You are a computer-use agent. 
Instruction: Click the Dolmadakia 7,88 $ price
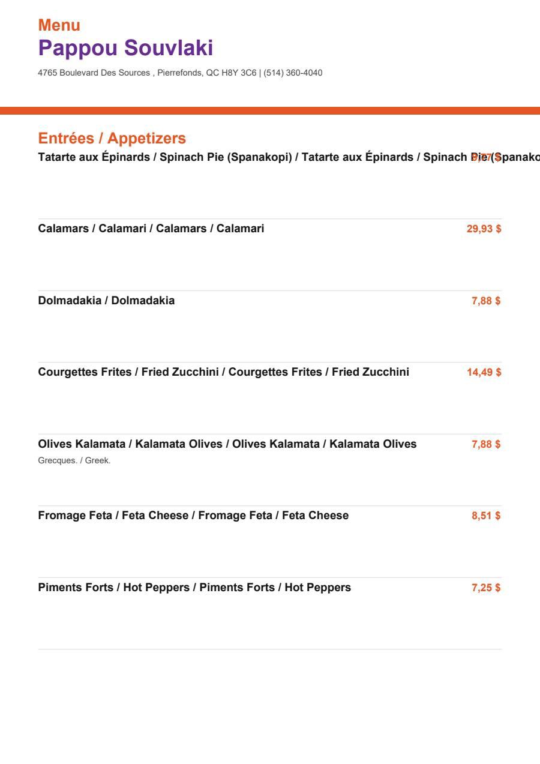click(486, 301)
